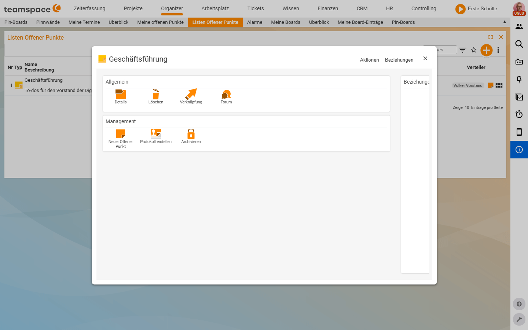Open the Zeiterfassung menu
Image resolution: width=528 pixels, height=330 pixels.
(x=89, y=8)
